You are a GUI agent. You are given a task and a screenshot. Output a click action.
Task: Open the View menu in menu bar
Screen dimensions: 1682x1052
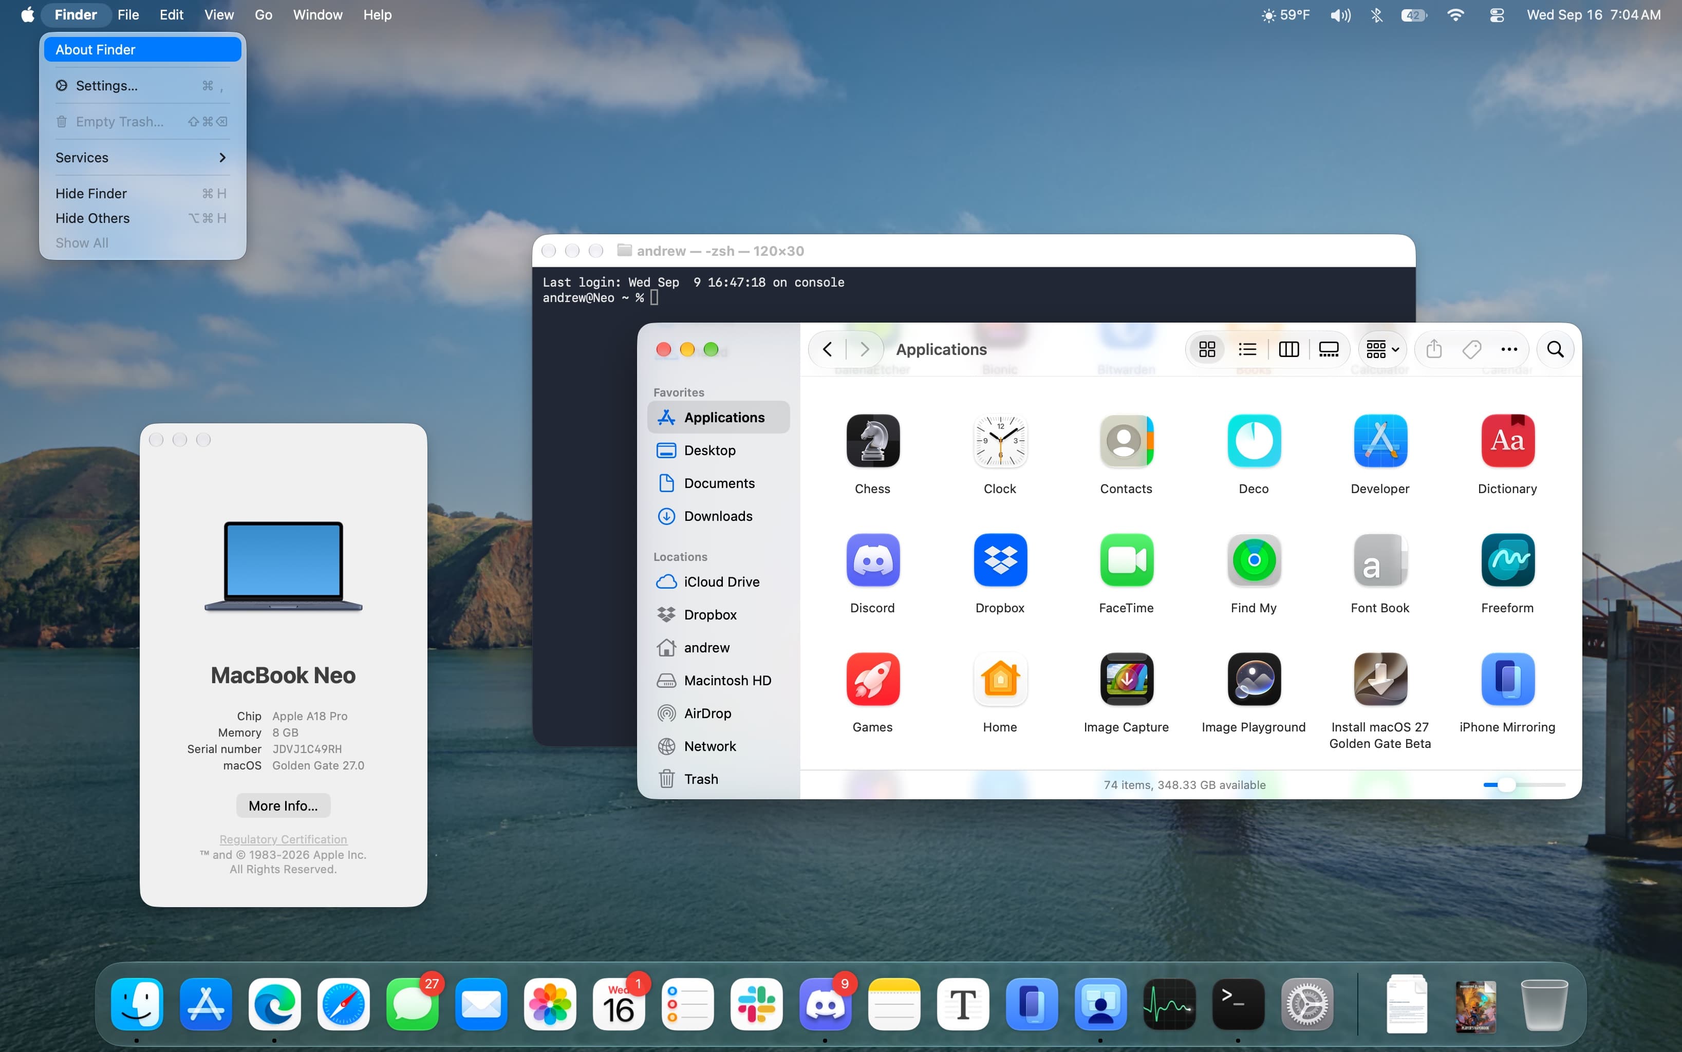[x=218, y=14]
